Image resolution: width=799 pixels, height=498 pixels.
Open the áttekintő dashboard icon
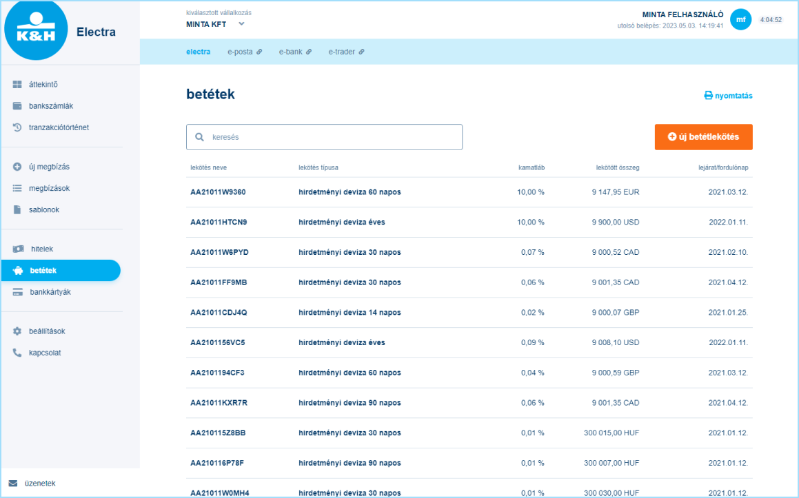click(17, 85)
